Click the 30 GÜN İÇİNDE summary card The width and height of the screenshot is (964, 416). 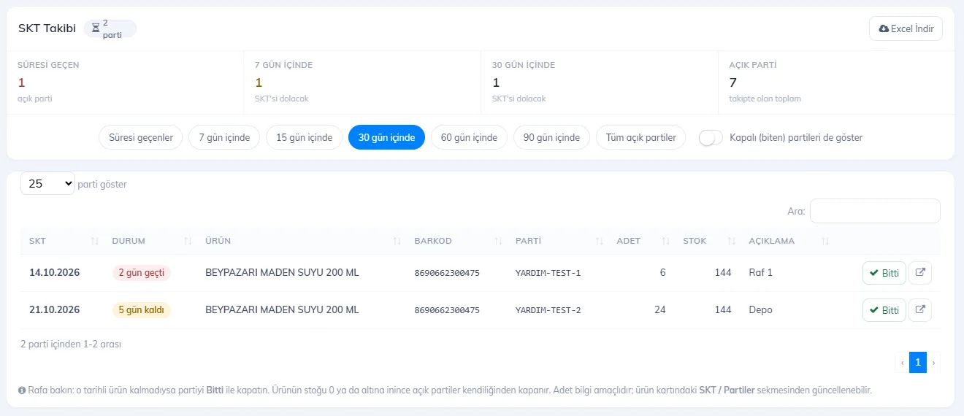600,82
